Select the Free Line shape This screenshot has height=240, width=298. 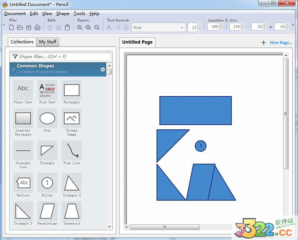coord(72,151)
